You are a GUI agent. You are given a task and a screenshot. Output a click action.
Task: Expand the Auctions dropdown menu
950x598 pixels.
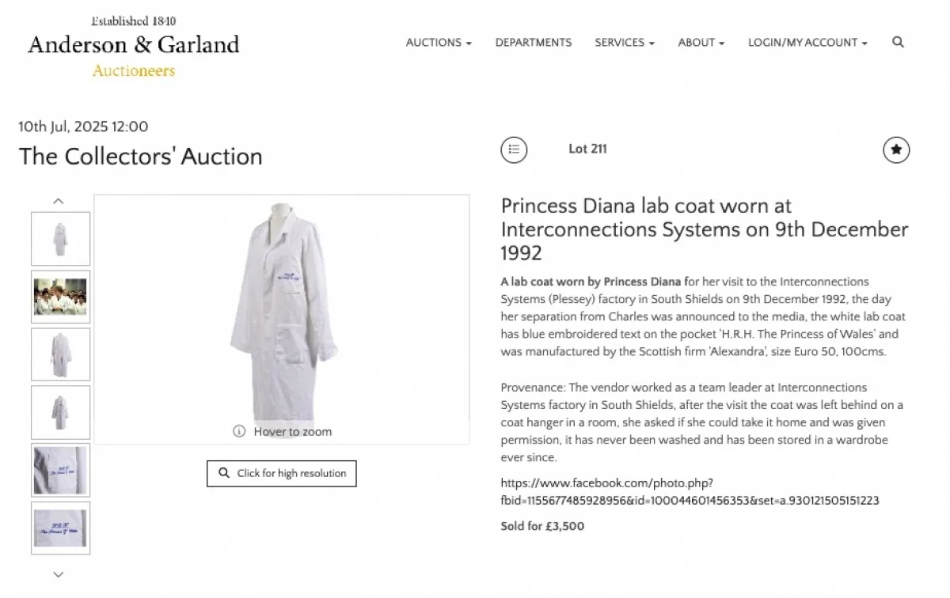point(439,43)
